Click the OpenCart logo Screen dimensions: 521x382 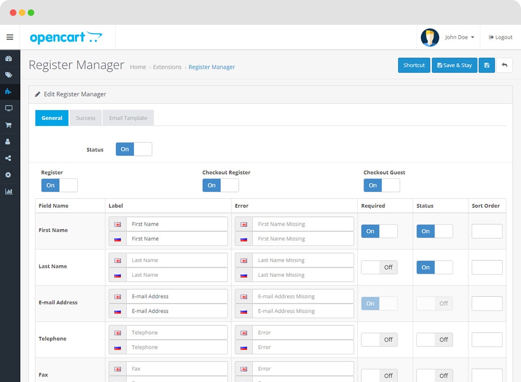coord(66,37)
